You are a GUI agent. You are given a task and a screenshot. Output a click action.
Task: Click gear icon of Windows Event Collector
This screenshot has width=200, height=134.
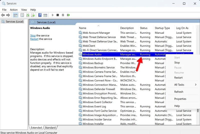80,102
